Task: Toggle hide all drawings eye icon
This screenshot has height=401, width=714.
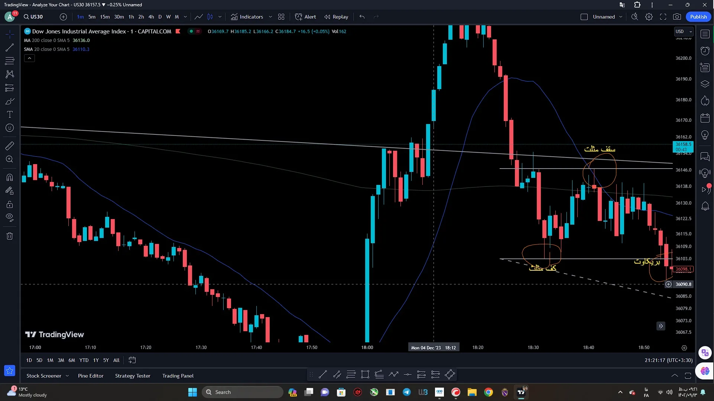Action: 10,218
